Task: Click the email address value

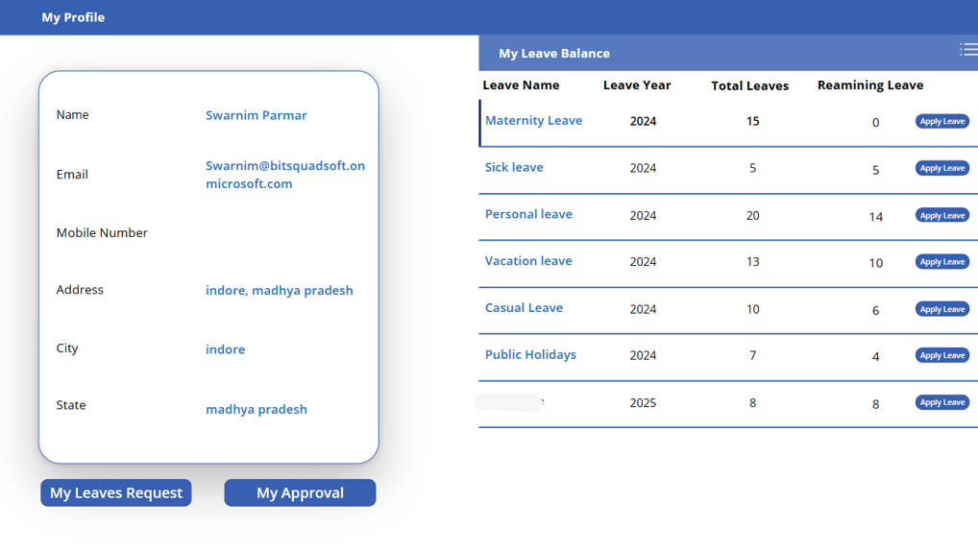Action: click(284, 175)
